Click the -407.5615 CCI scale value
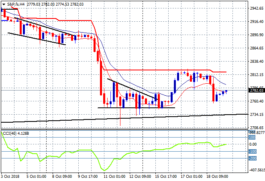This screenshot has height=181, width=265. 257,170
